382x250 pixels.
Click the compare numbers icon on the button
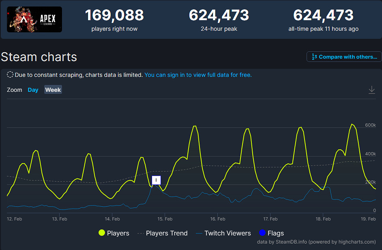(x=315, y=57)
